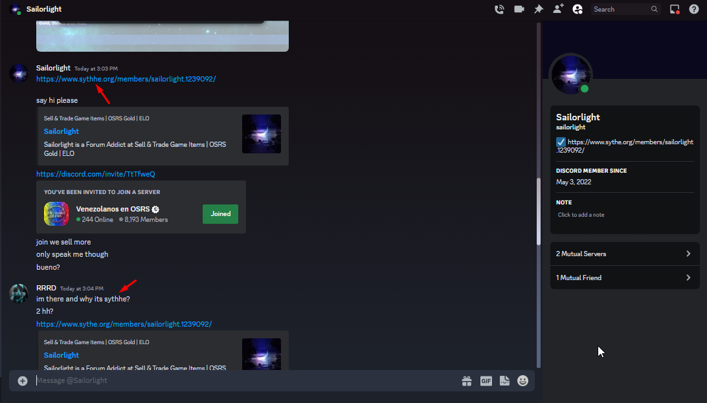Screen dimensions: 707x403
Task: Open thumbnail in RRRD's embed
Action: point(262,354)
